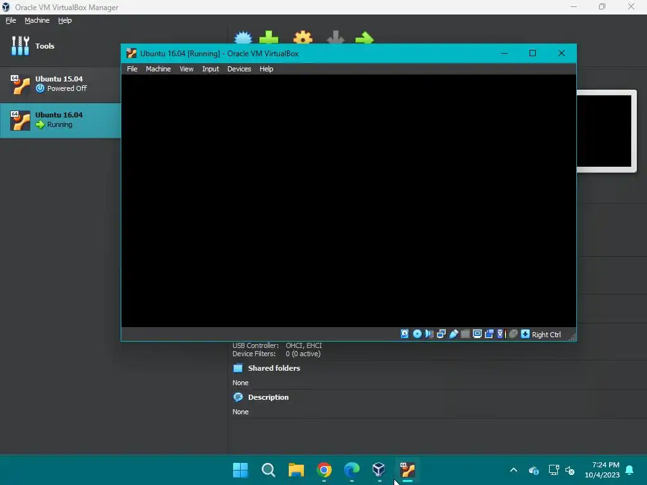Image resolution: width=647 pixels, height=485 pixels.
Task: Click USB devices status icon
Action: click(454, 334)
